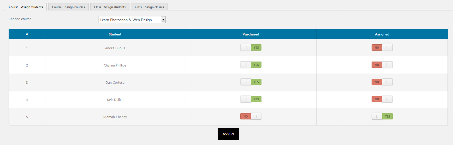Switch to Course - Assign courses tab
453x145 pixels.
(x=68, y=7)
